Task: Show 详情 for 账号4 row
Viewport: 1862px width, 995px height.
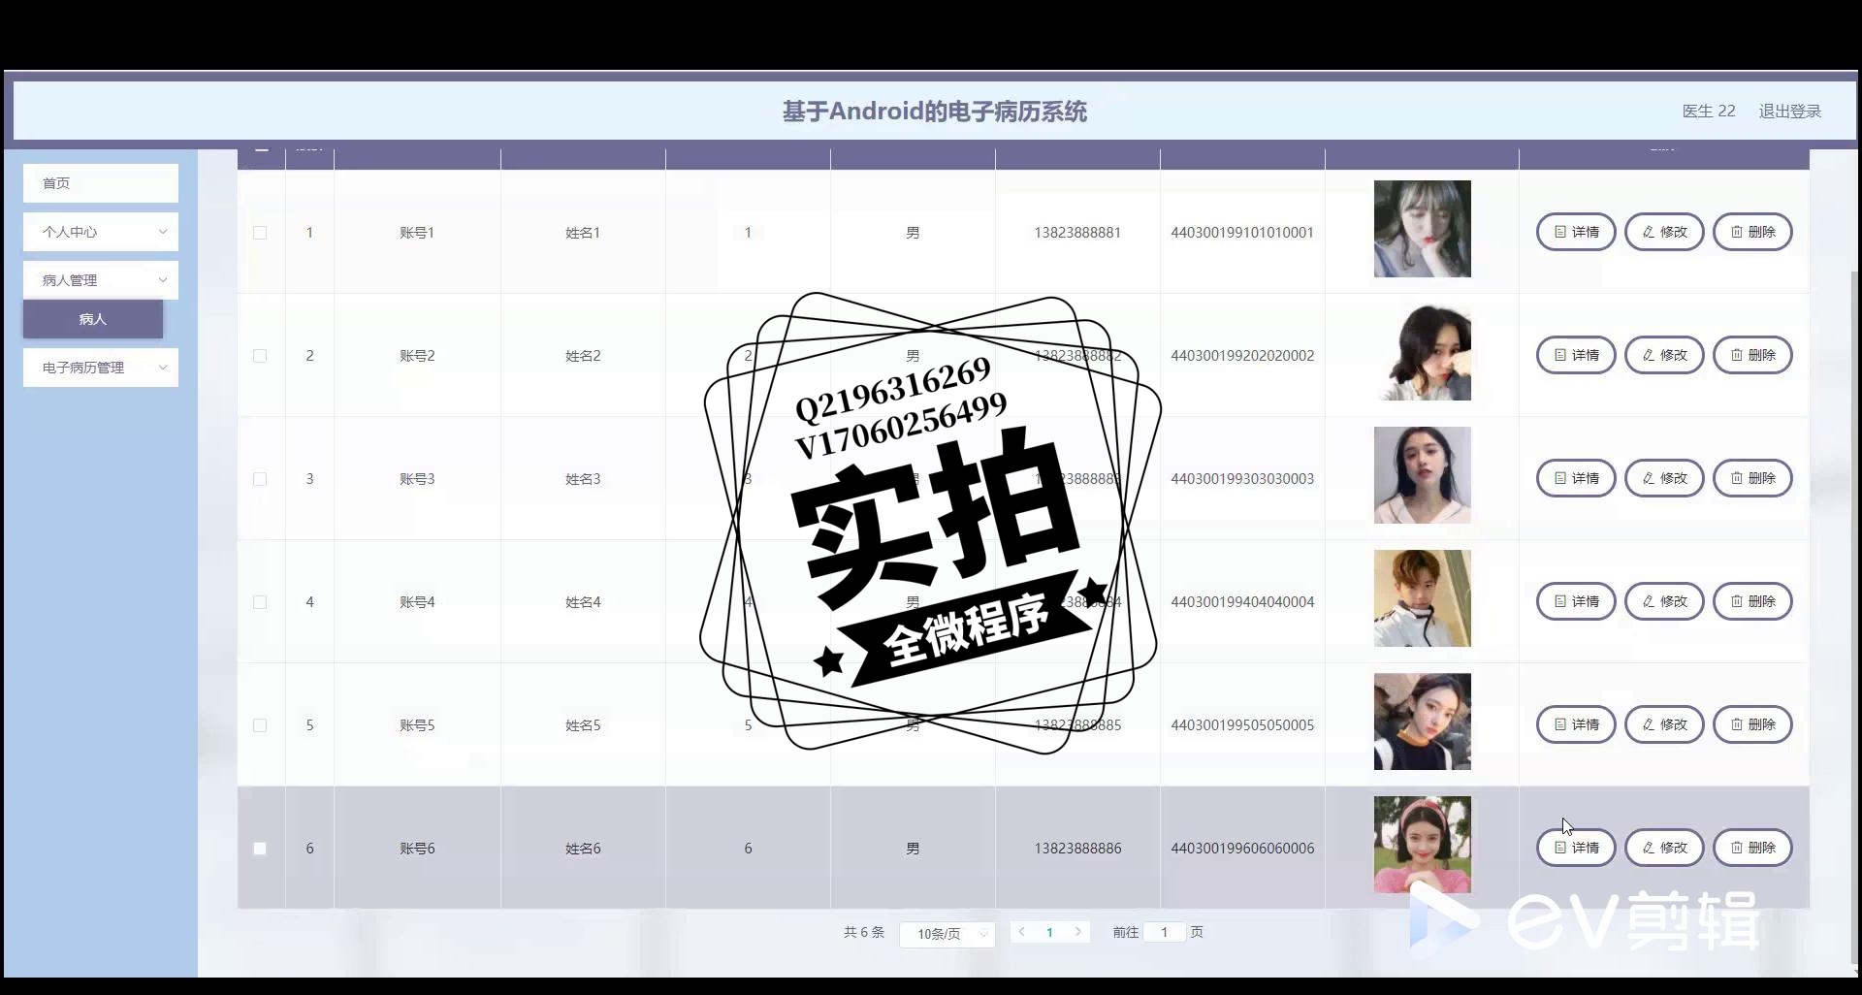Action: [x=1576, y=601]
